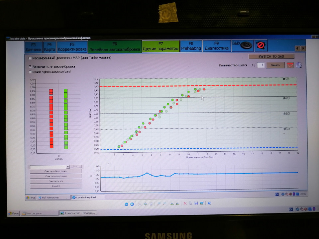Click Очистить все button
This screenshot has height=239, width=319.
pyautogui.click(x=56, y=181)
